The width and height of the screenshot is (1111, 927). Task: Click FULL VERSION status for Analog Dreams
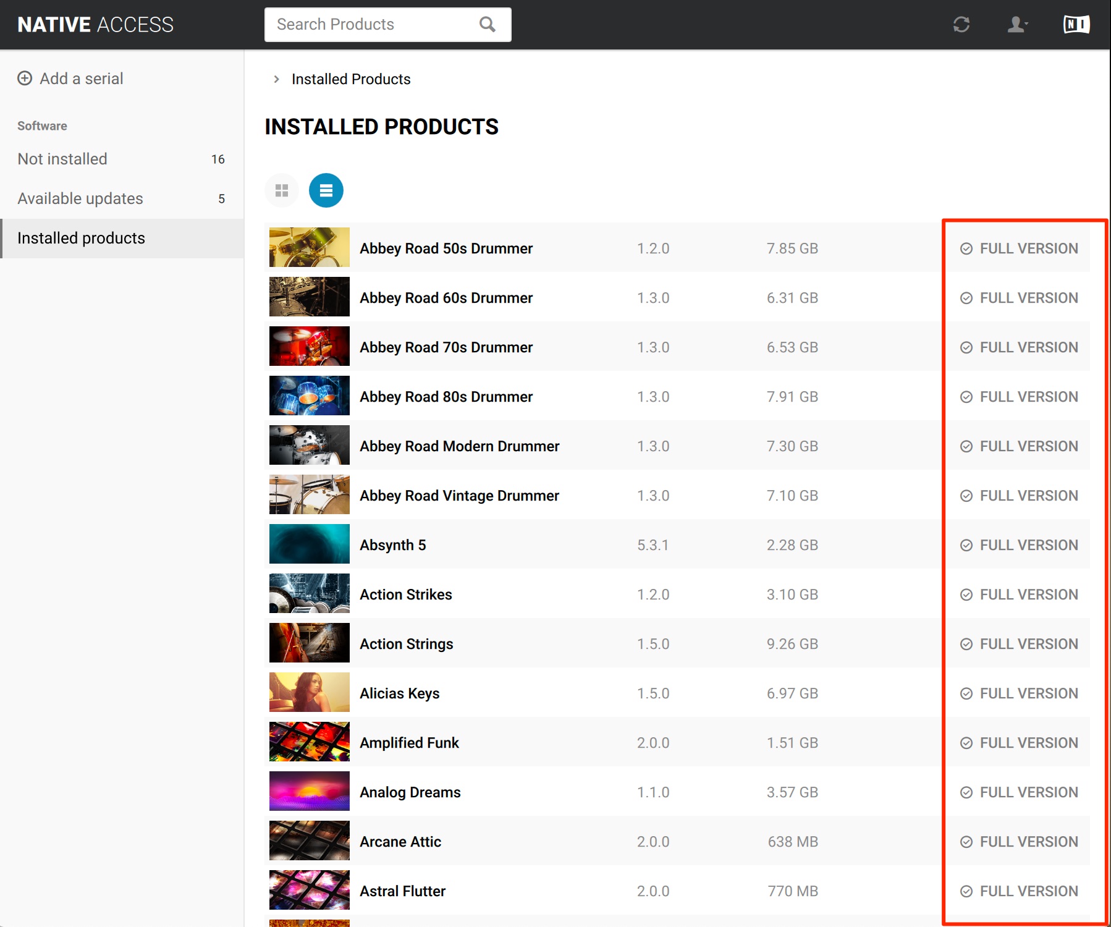tap(1020, 792)
